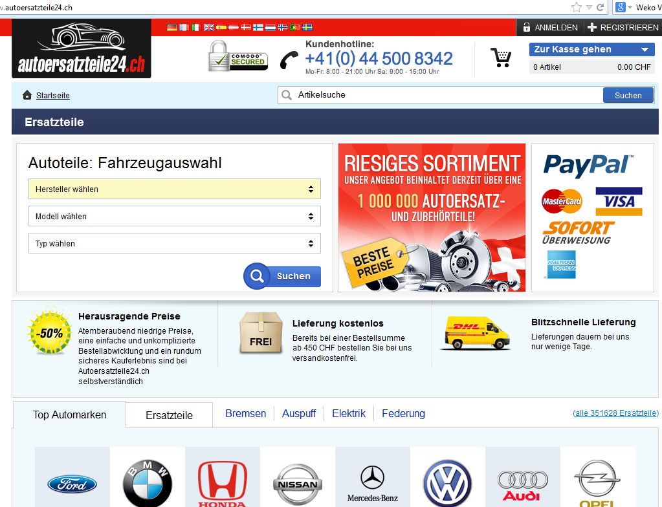
Task: Open the Hersteller wählen dropdown
Action: point(174,189)
